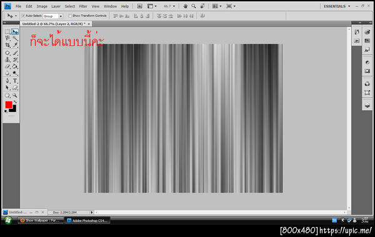Click Hand tool in application bar
The image size is (375, 237).
tap(186, 6)
